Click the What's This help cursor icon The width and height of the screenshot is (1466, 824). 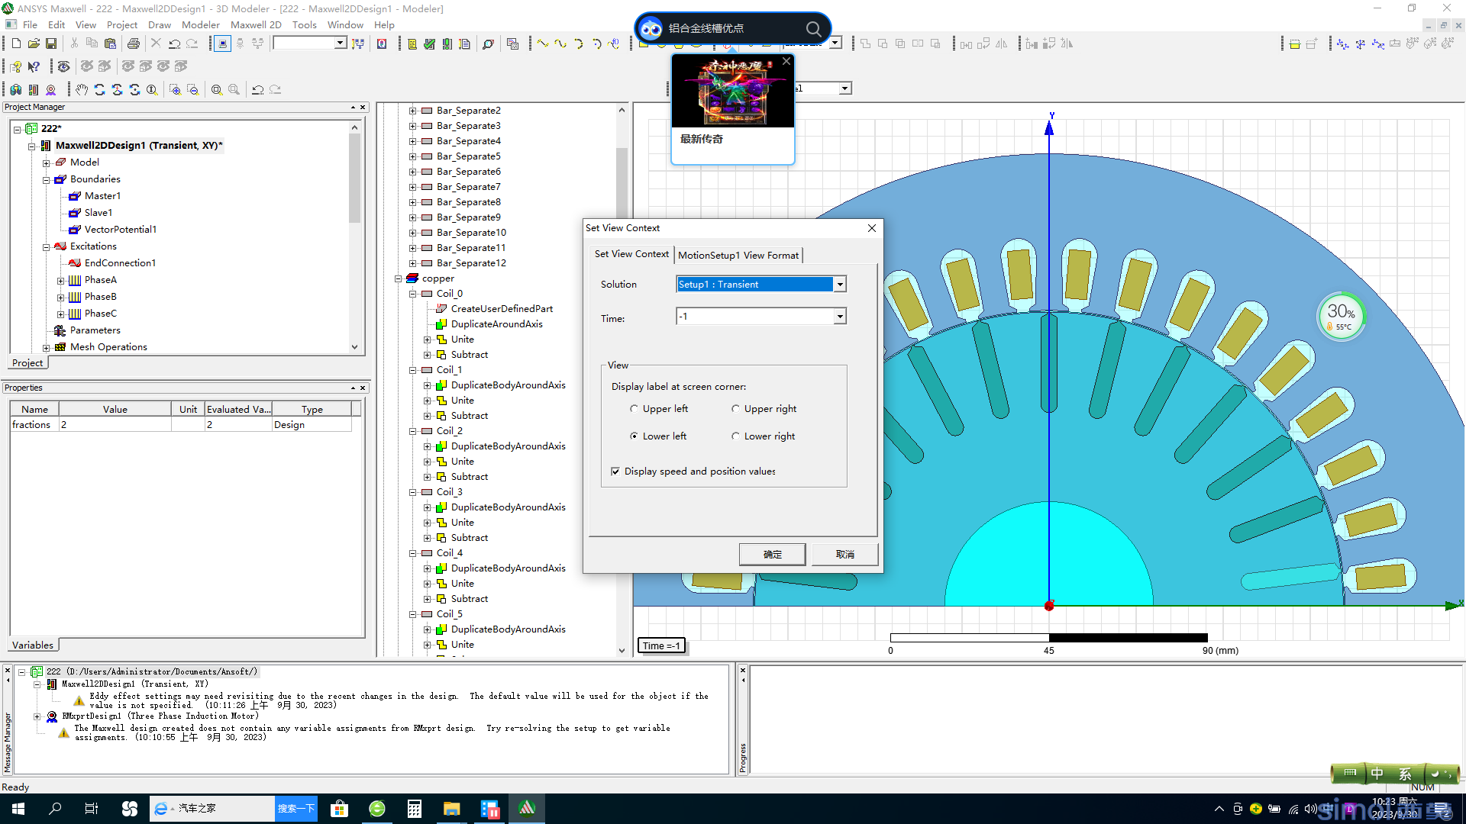pos(34,66)
